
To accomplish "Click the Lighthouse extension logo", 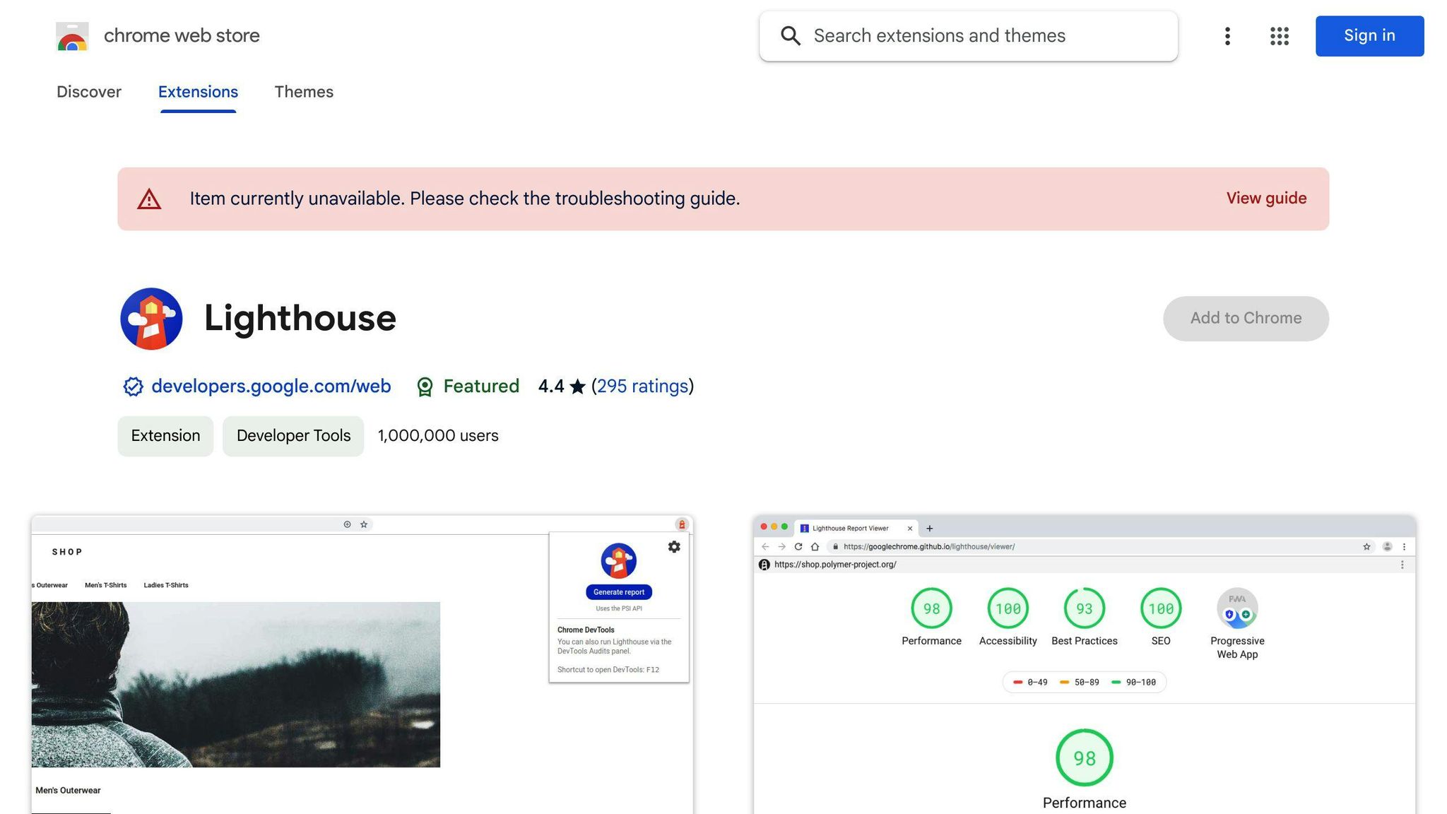I will click(151, 319).
